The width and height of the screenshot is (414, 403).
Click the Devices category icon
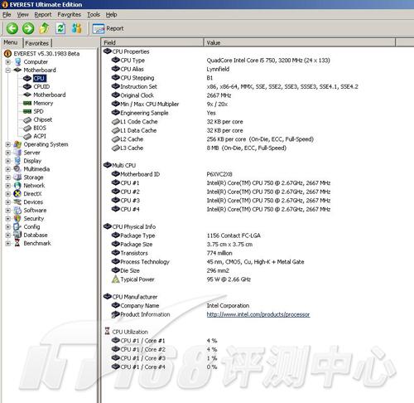17,202
